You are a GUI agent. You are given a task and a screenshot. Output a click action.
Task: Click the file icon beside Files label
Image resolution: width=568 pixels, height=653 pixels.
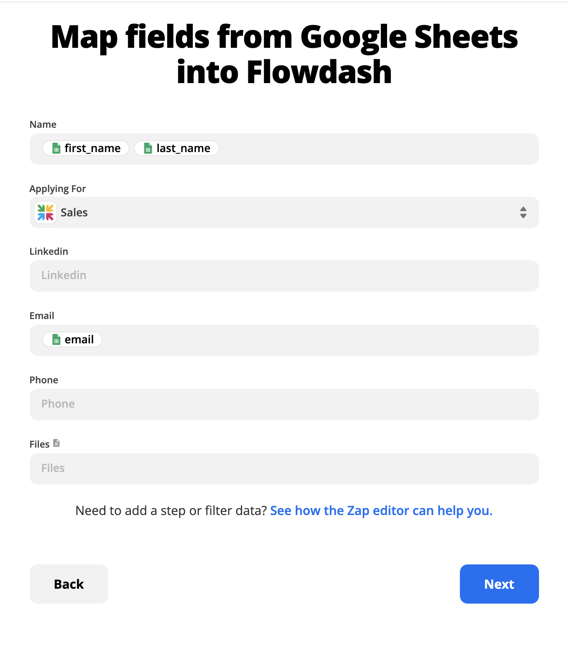(56, 443)
